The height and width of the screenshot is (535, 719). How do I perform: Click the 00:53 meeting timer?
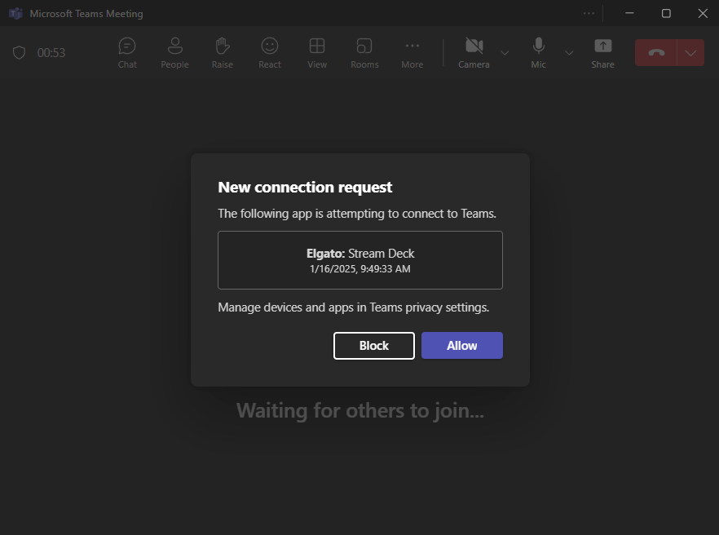51,53
